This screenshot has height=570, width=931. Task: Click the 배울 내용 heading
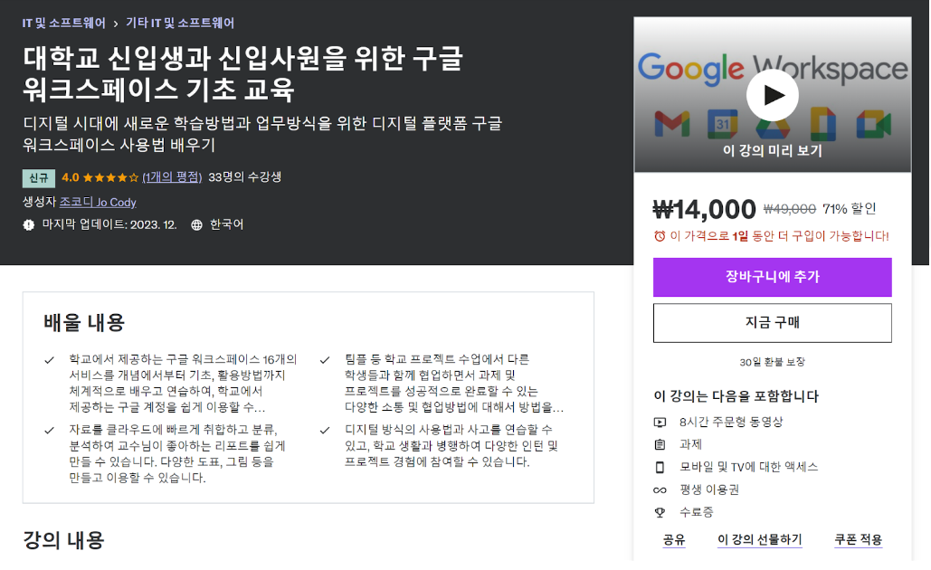[x=84, y=323]
